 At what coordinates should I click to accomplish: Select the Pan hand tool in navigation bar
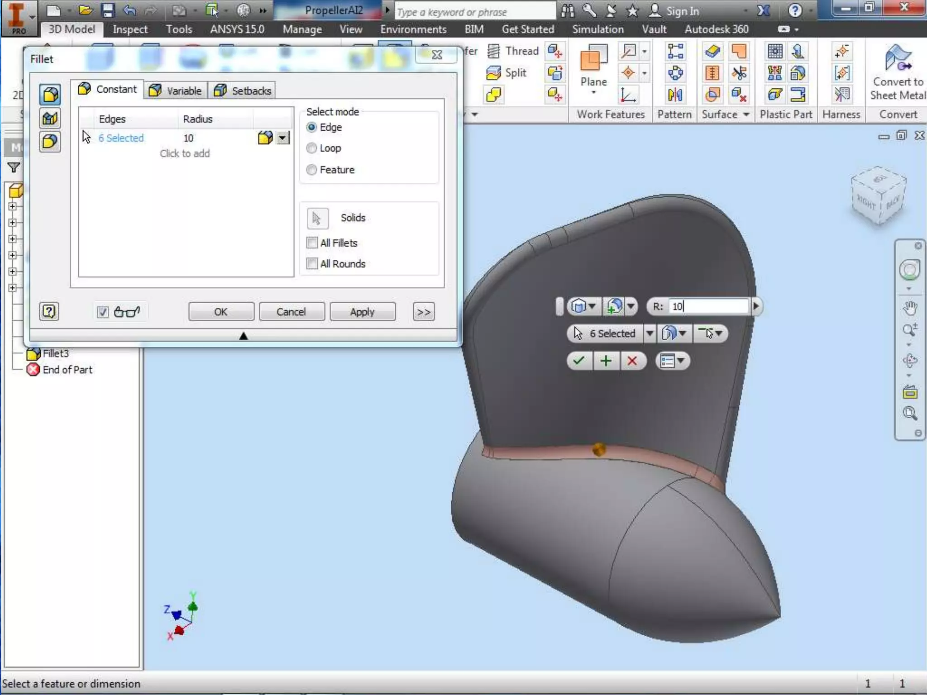tap(909, 309)
